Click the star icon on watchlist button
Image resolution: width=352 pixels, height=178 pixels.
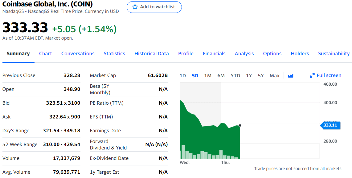coord(135,7)
